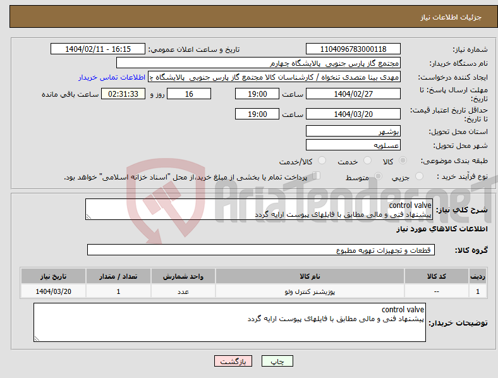Click the شماره نیاز label
Viewport: 498px width, 378px height.
[x=470, y=49]
